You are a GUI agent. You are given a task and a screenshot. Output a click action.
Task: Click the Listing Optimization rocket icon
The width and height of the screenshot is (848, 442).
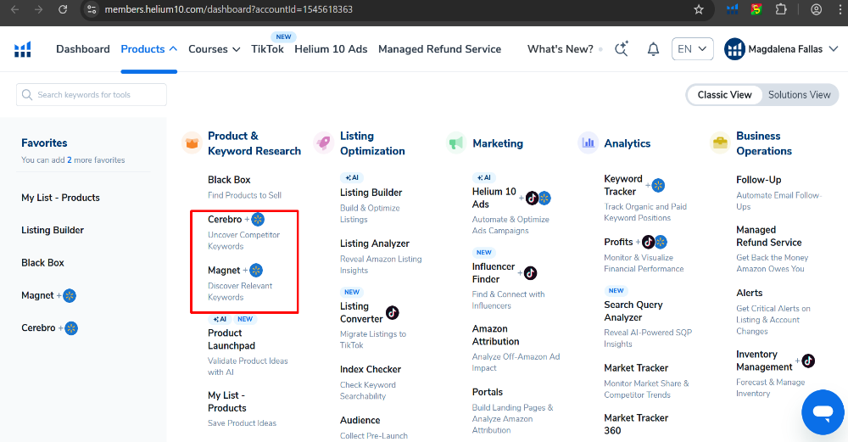pyautogui.click(x=323, y=143)
